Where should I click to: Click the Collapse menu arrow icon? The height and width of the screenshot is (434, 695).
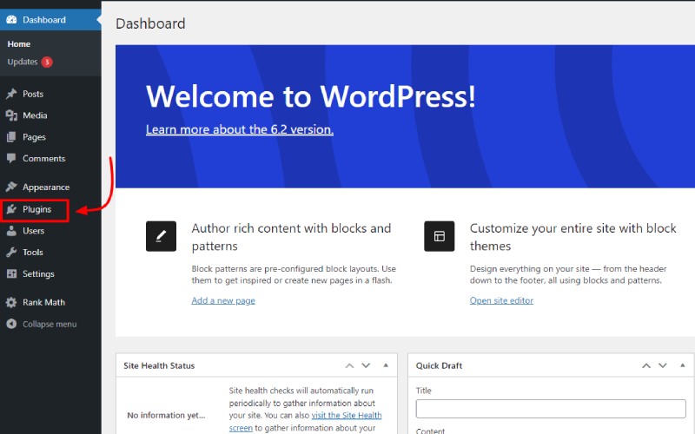(11, 324)
